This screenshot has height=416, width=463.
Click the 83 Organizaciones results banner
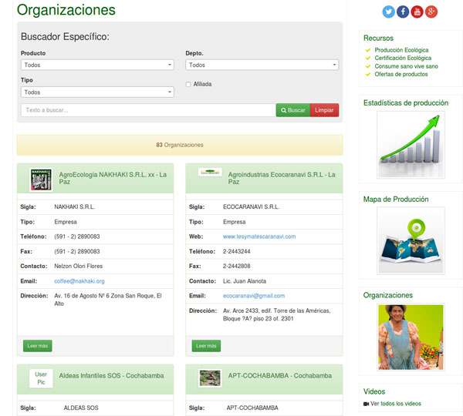(180, 145)
